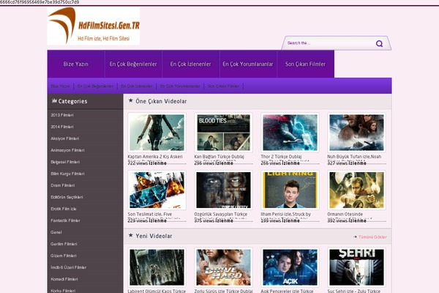This screenshot has height=293, width=439.
Task: Open Suç Şehri poster thumbnail
Action: (357, 267)
